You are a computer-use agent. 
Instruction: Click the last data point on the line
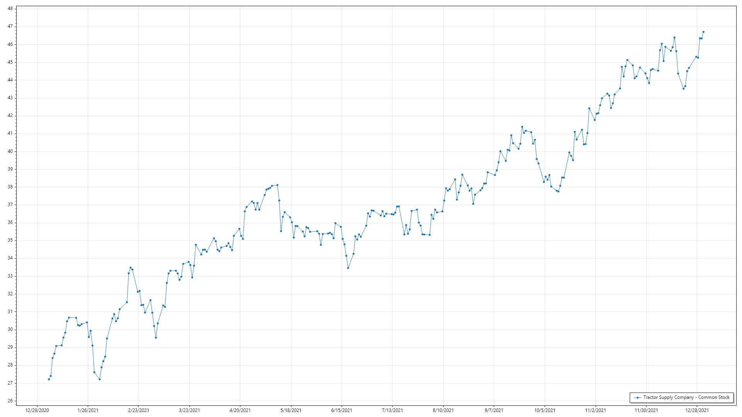703,32
